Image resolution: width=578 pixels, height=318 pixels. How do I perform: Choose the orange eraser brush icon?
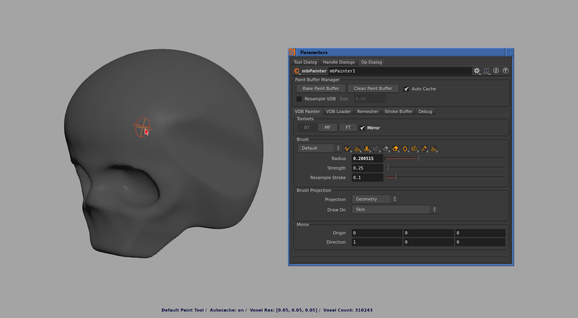[x=395, y=149]
